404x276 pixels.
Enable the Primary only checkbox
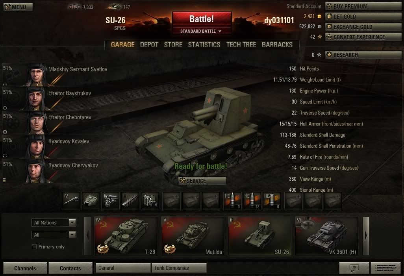(x=34, y=247)
